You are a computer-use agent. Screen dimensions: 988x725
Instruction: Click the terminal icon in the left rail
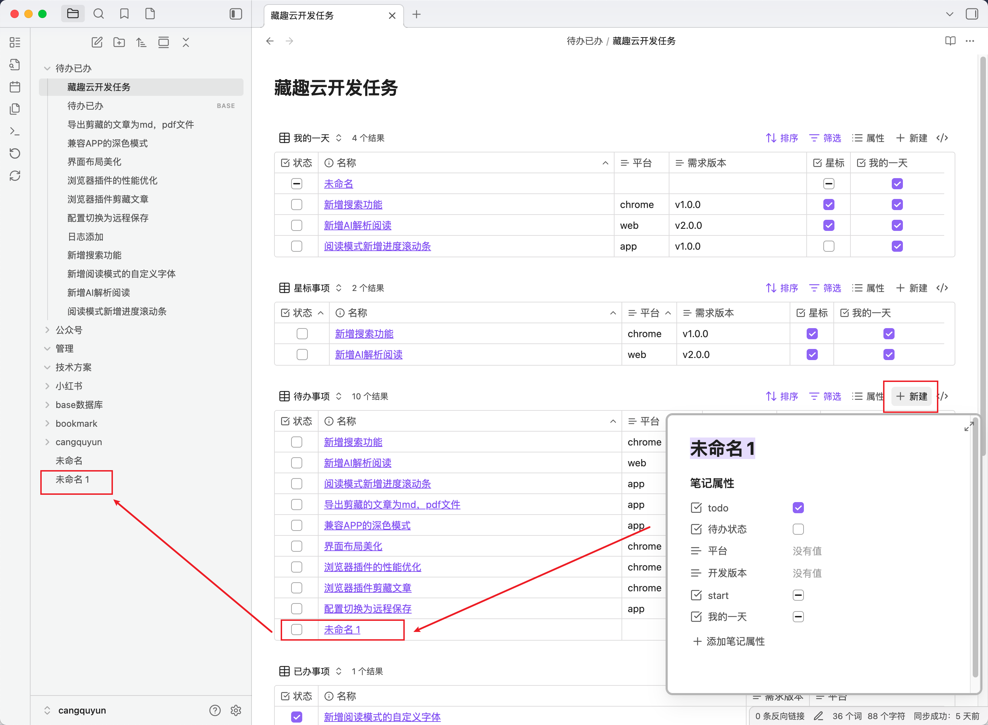(x=15, y=131)
